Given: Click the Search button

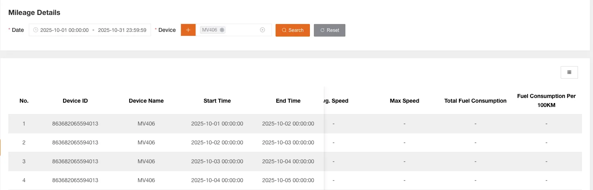Looking at the screenshot, I should tap(293, 30).
